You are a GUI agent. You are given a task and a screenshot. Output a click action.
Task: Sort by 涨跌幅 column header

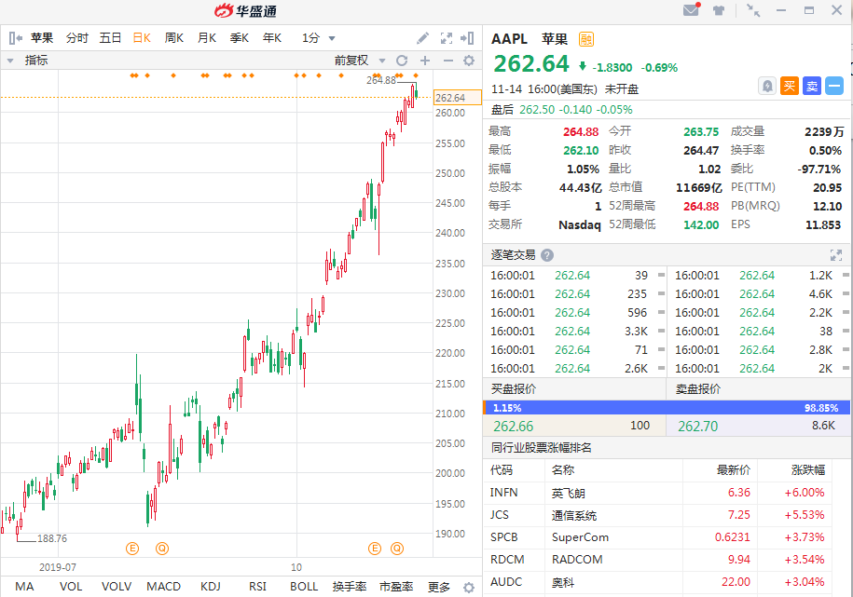coord(808,469)
